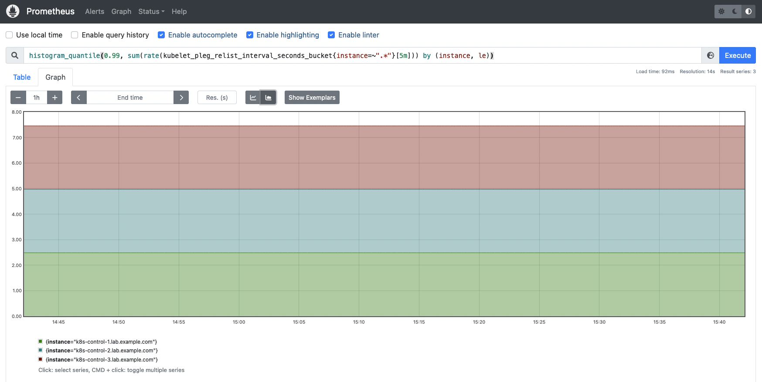Switch to the light theme sun icon
This screenshot has width=762, height=382.
point(721,11)
